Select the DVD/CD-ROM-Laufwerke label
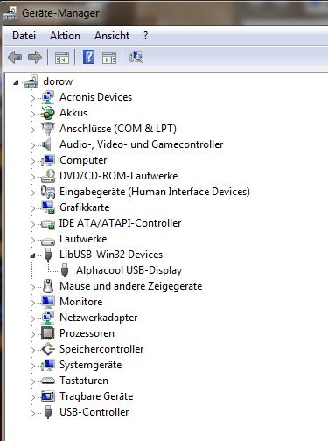The height and width of the screenshot is (441, 328). tap(119, 176)
